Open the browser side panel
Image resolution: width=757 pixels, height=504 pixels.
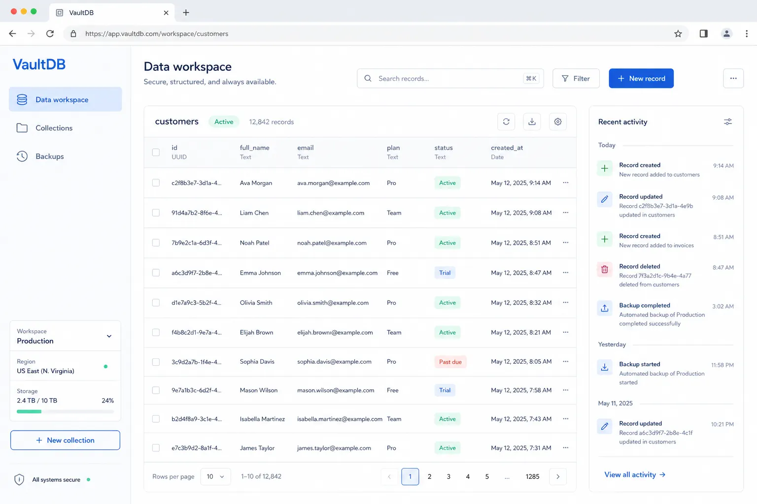pos(704,33)
